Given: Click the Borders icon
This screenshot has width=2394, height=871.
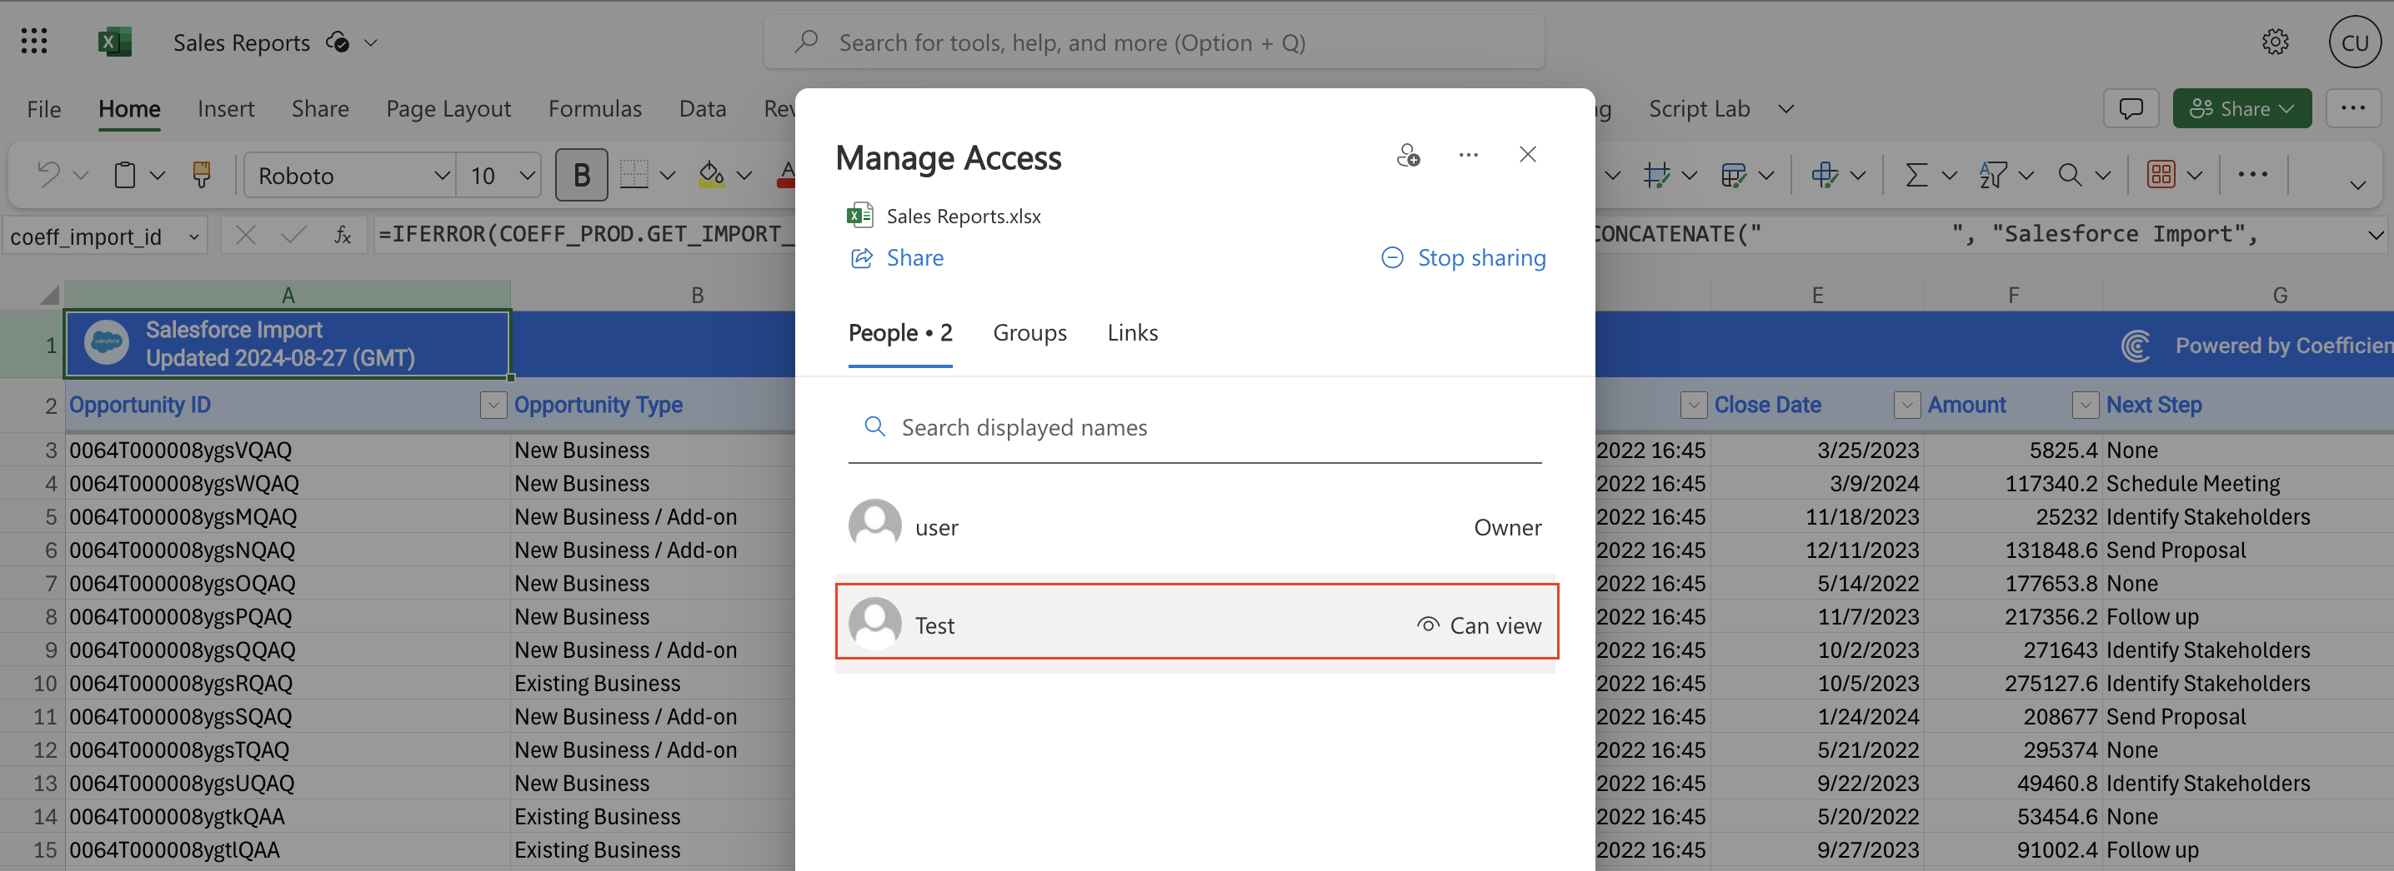Looking at the screenshot, I should [634, 175].
